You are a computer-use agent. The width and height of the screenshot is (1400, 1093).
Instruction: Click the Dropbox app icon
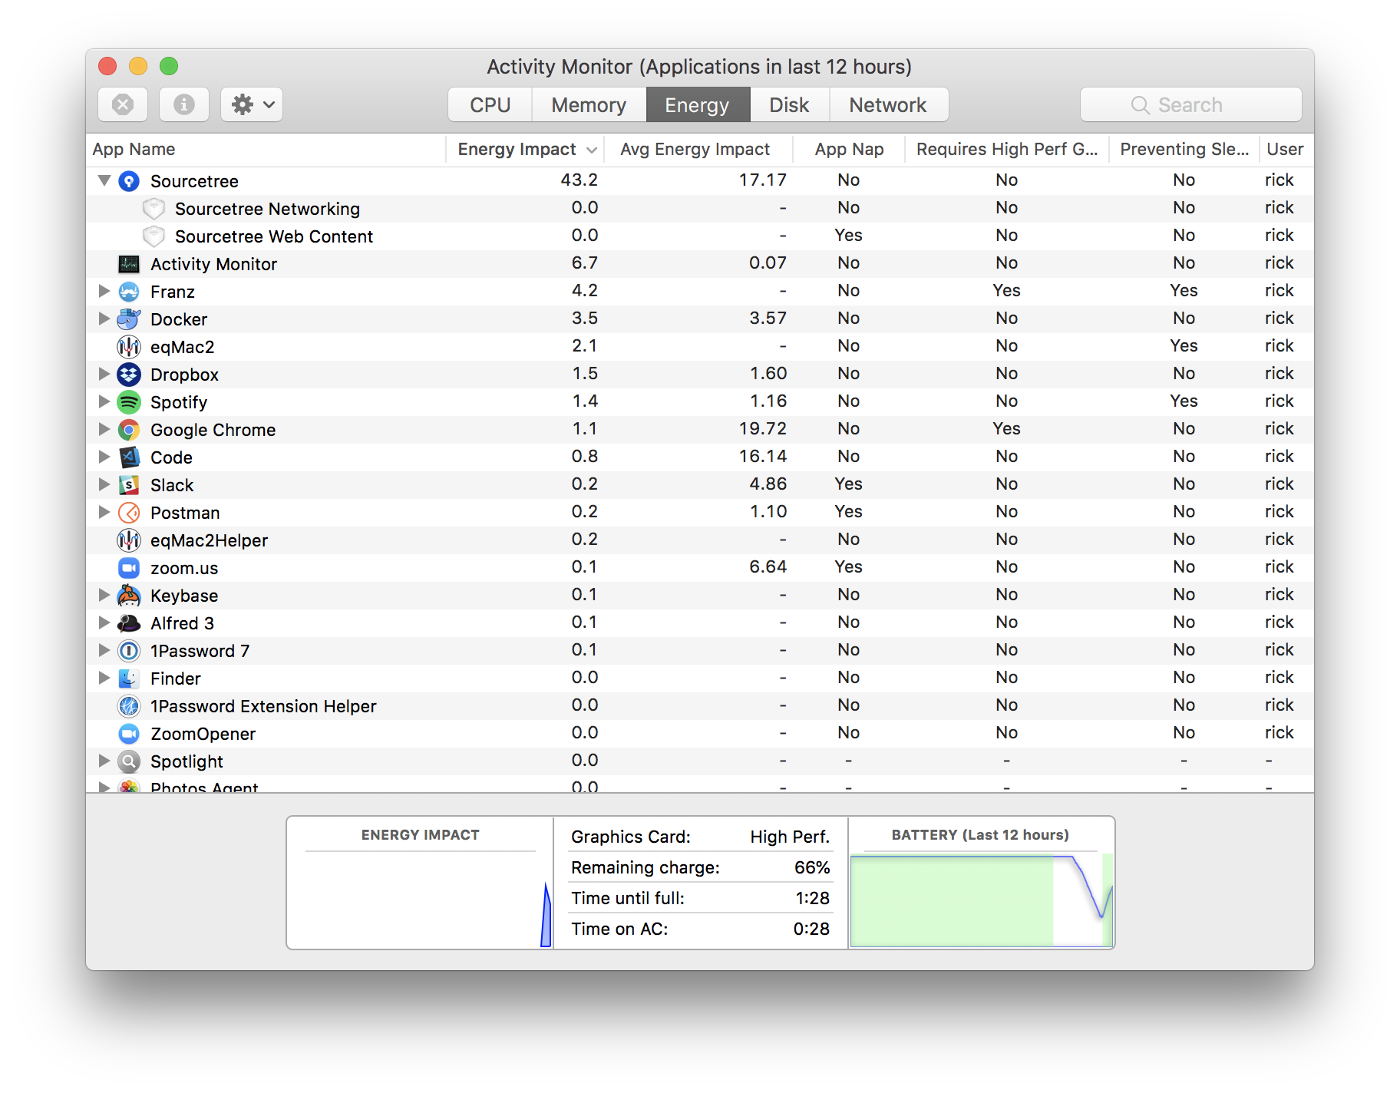(129, 375)
